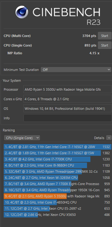
Task: Select the CPU (Single Core) score label
Action: tap(18, 45)
